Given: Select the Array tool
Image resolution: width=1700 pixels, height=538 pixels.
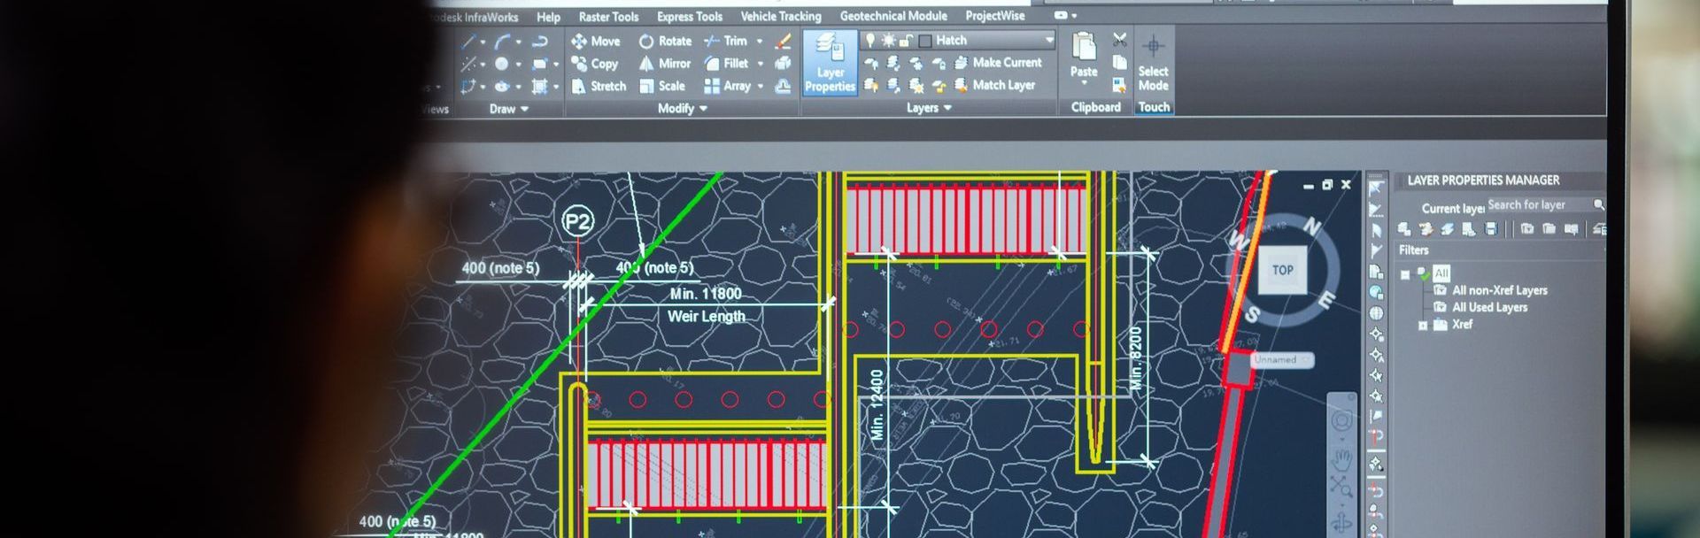Looking at the screenshot, I should tap(728, 86).
